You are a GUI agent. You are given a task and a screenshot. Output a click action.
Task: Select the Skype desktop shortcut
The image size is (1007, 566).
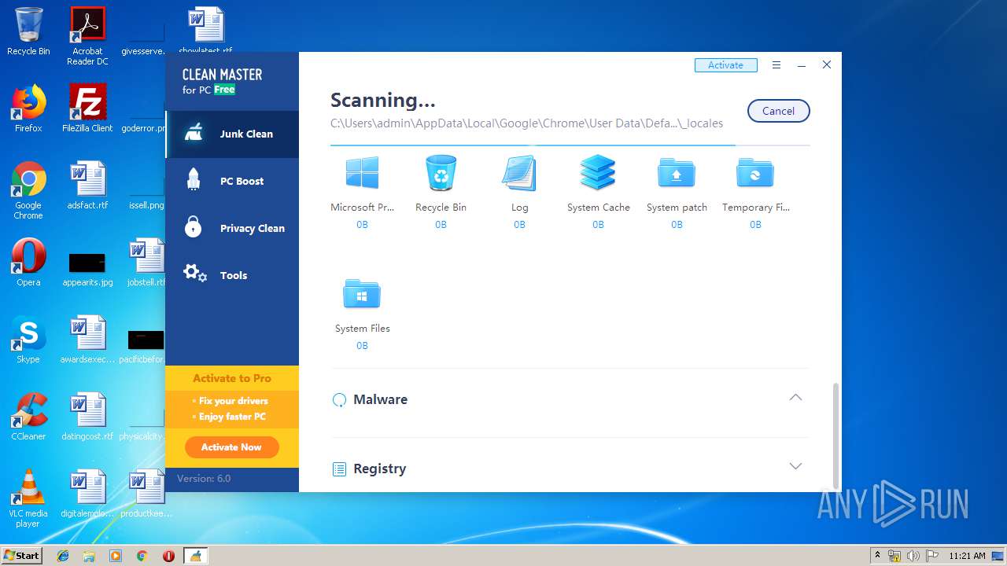(x=28, y=340)
